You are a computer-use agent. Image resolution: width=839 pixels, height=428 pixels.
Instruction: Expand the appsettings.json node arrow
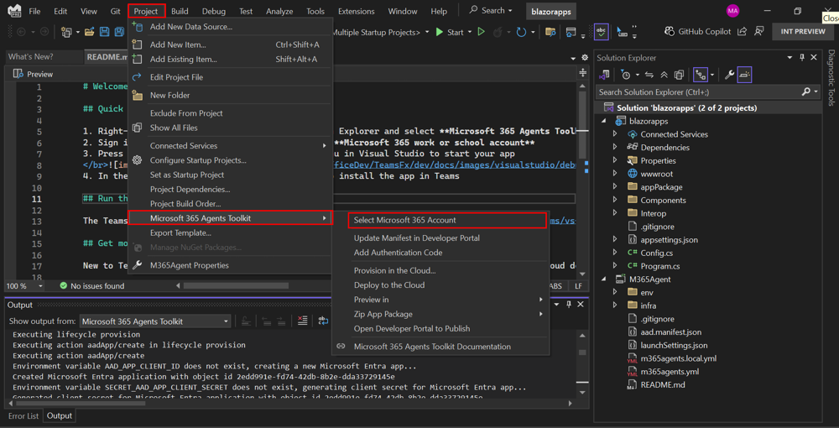tap(615, 240)
